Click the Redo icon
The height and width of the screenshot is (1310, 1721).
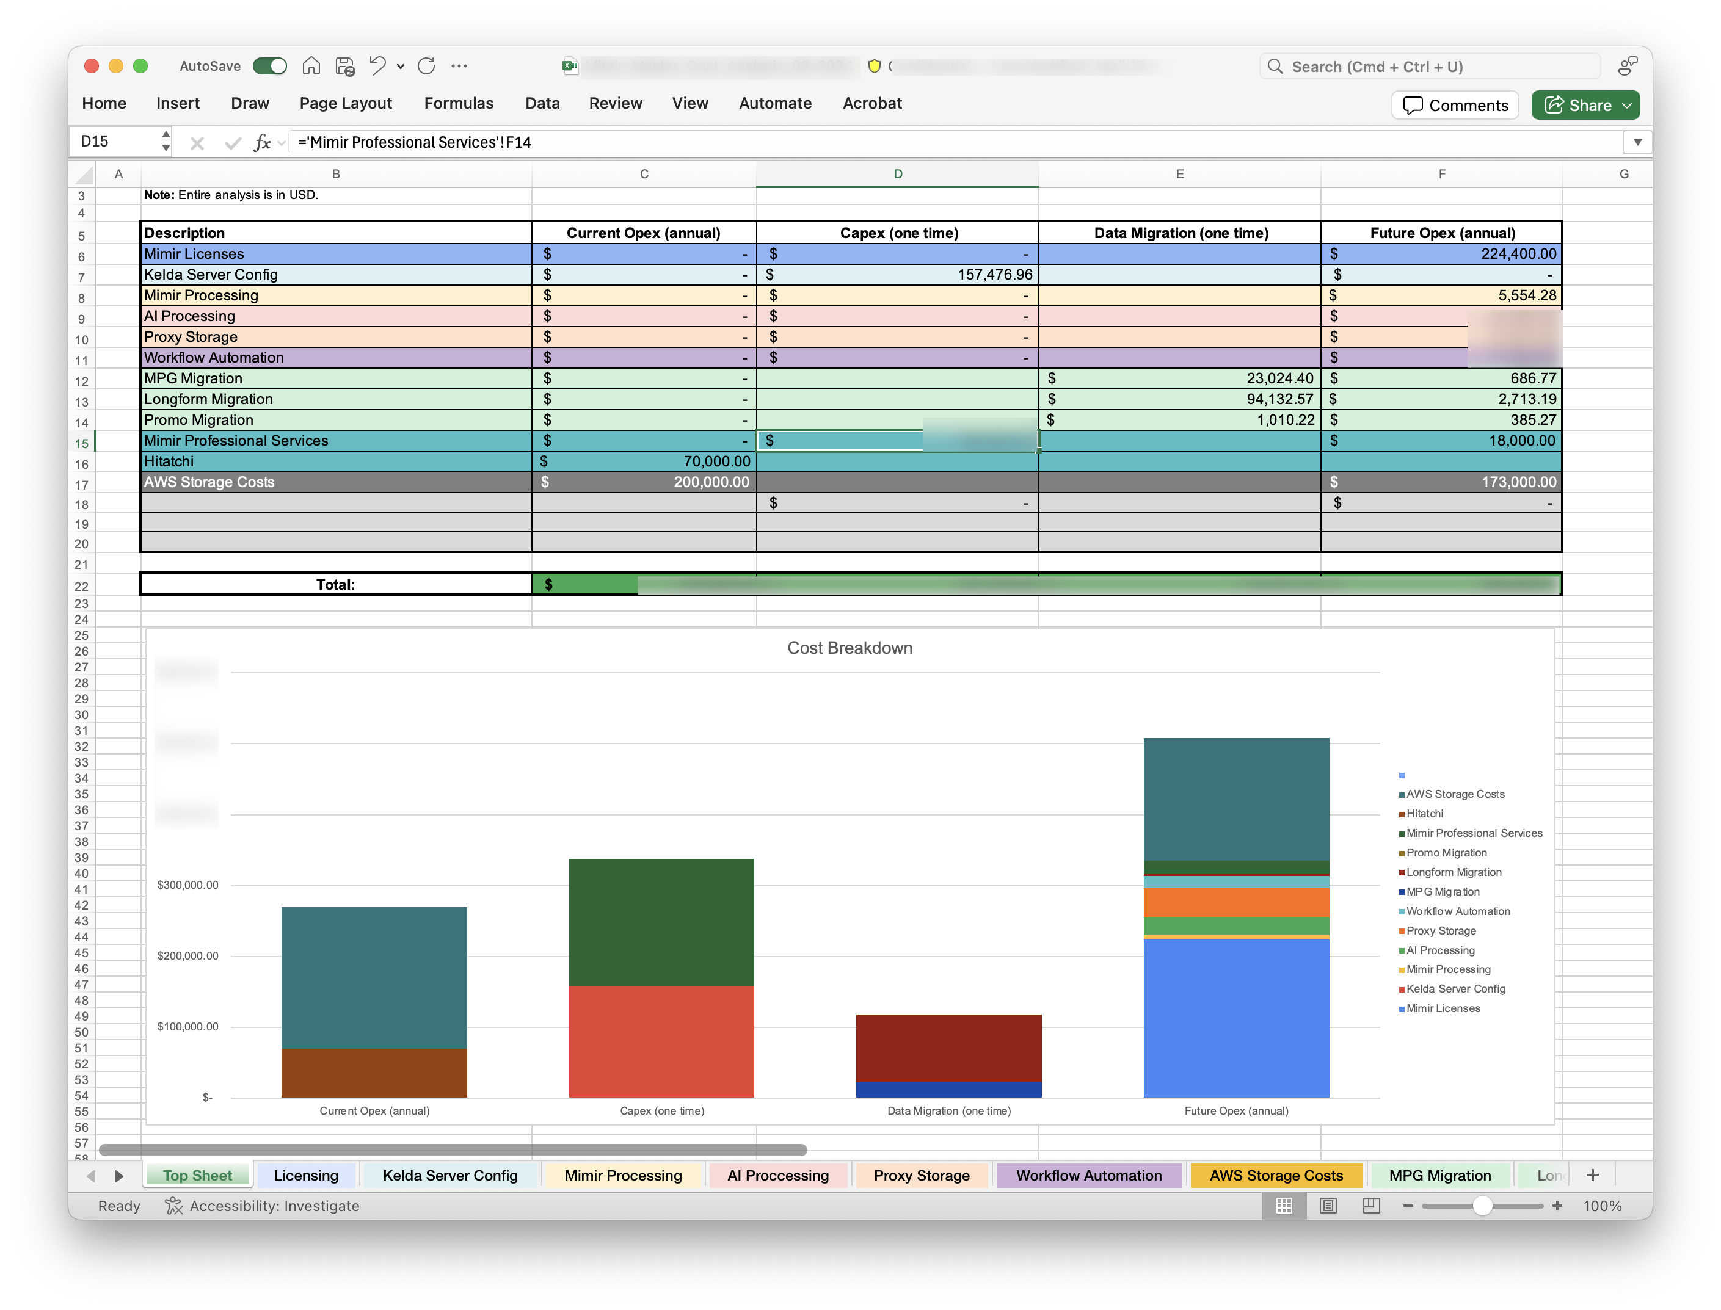click(x=426, y=67)
